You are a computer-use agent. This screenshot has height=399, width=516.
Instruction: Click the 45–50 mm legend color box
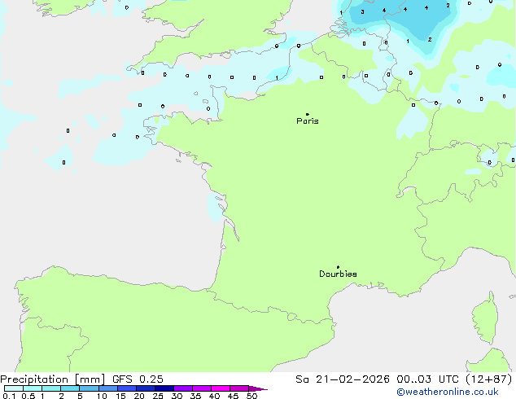(x=239, y=388)
